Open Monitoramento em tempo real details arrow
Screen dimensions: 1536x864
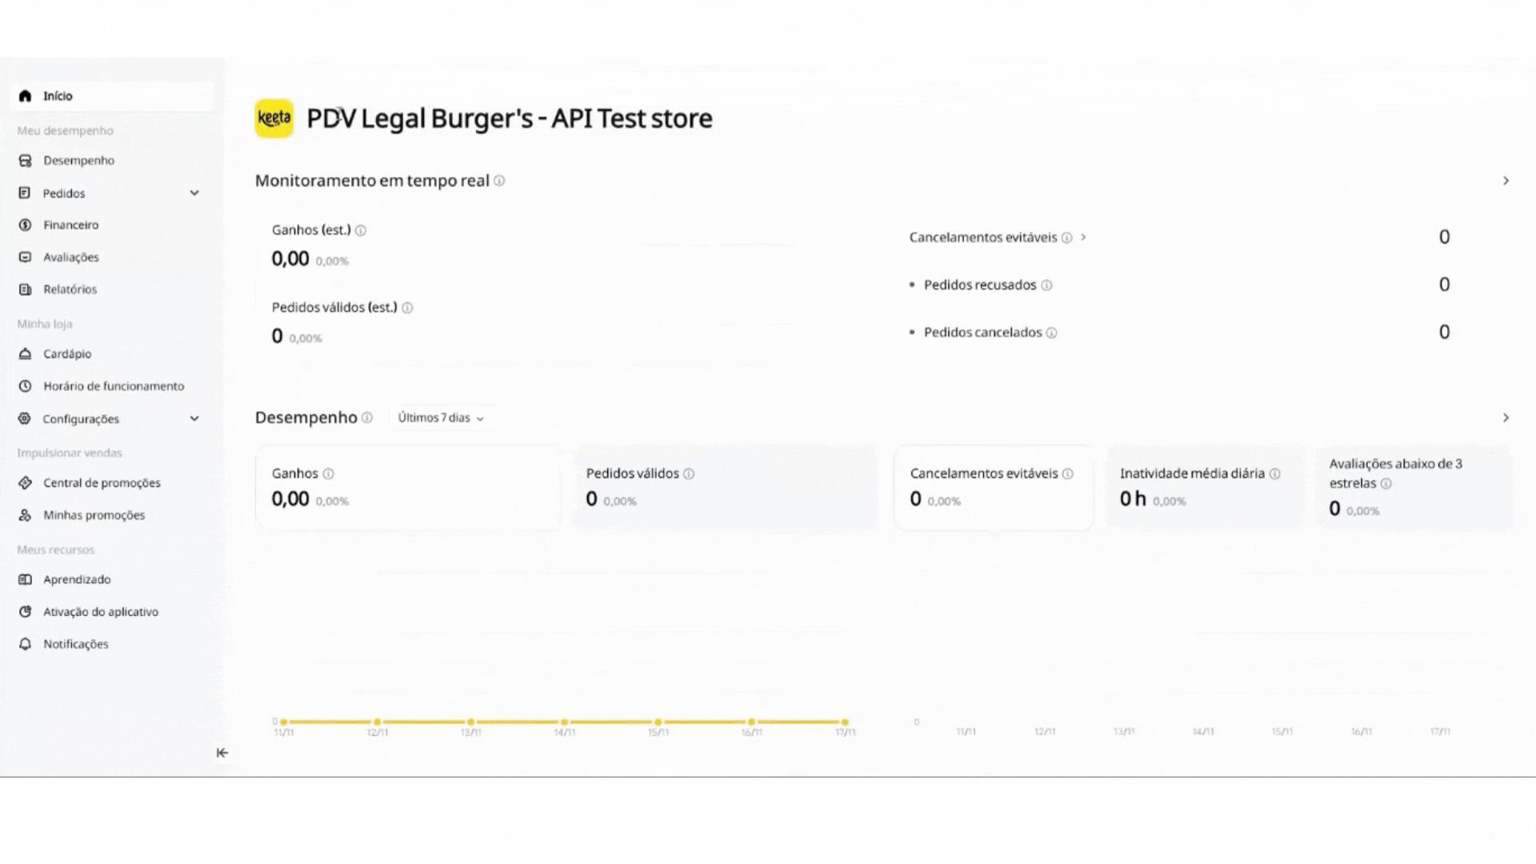[1506, 181]
